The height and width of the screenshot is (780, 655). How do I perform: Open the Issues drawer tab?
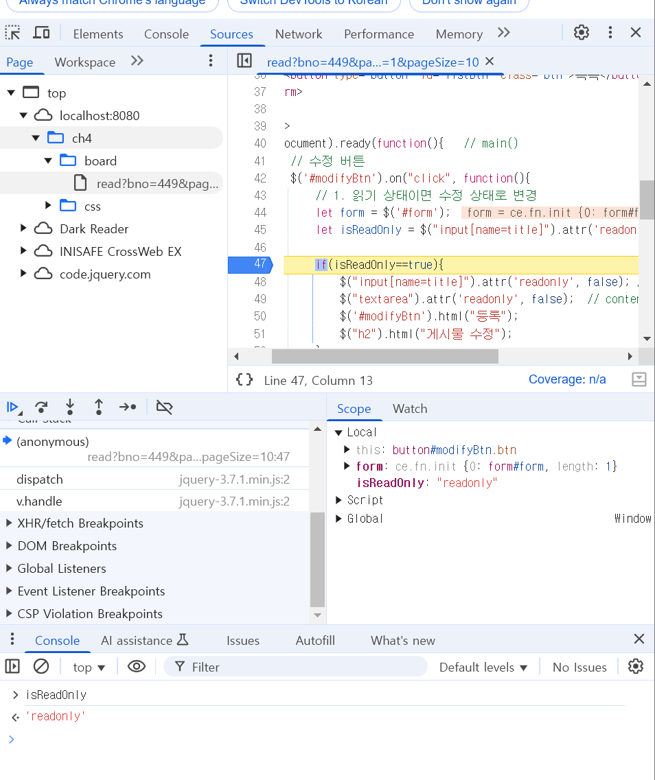[x=243, y=641]
